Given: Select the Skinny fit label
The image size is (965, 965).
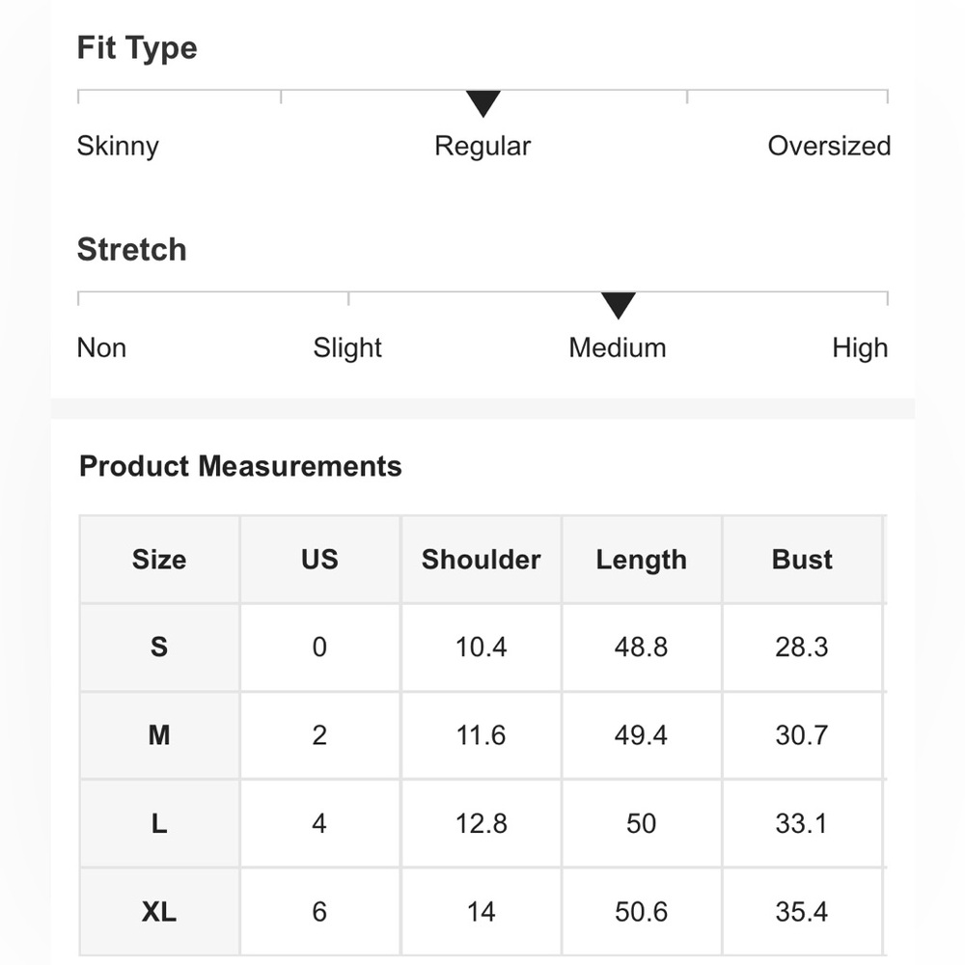Looking at the screenshot, I should point(118,147).
